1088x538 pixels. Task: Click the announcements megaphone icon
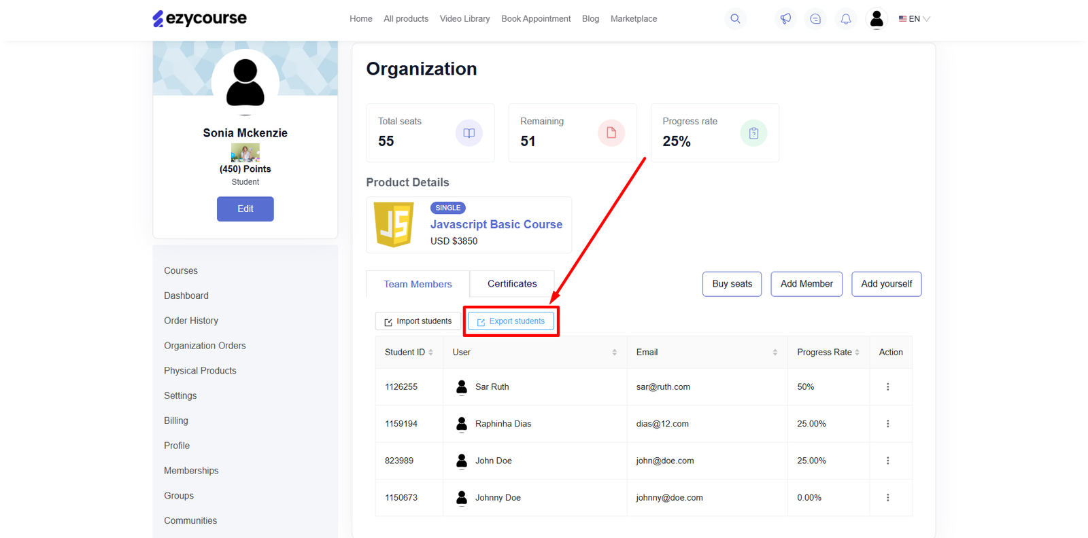pos(785,19)
